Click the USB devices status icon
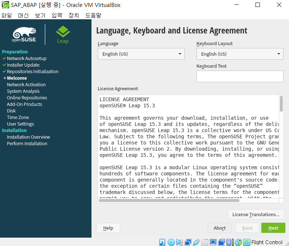The width and height of the screenshot is (289, 246). tap(196, 242)
